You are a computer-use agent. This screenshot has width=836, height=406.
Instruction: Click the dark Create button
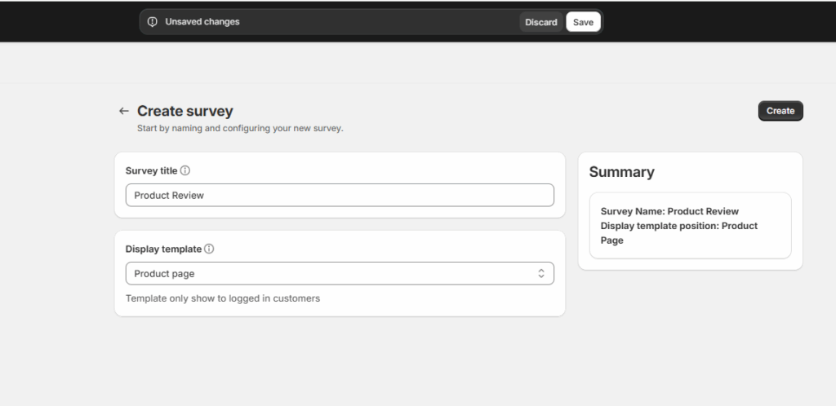[x=780, y=111]
